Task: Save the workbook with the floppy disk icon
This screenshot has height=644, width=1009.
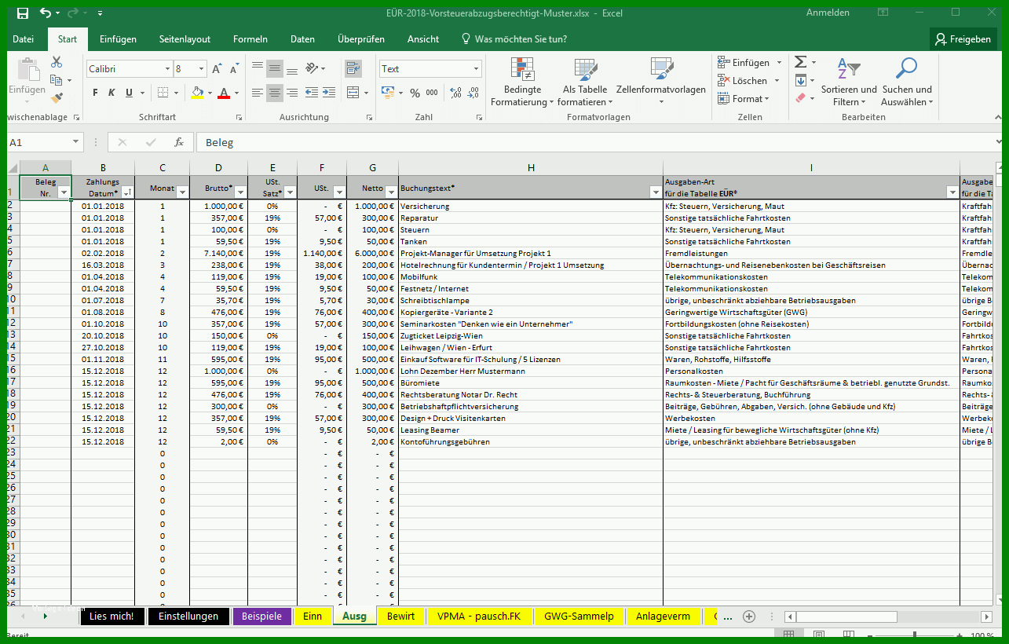Action: (x=22, y=13)
